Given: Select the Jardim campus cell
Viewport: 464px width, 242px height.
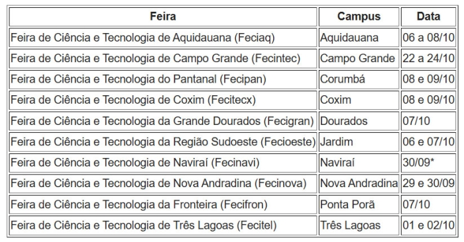Looking at the screenshot, I should (x=359, y=141).
